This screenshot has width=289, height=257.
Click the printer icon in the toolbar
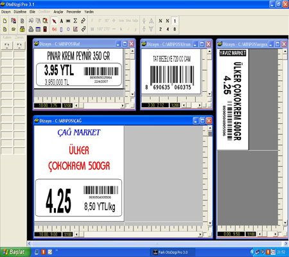(x=31, y=29)
